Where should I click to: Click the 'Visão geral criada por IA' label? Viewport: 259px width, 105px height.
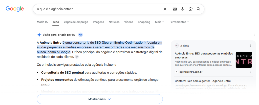(x=59, y=35)
